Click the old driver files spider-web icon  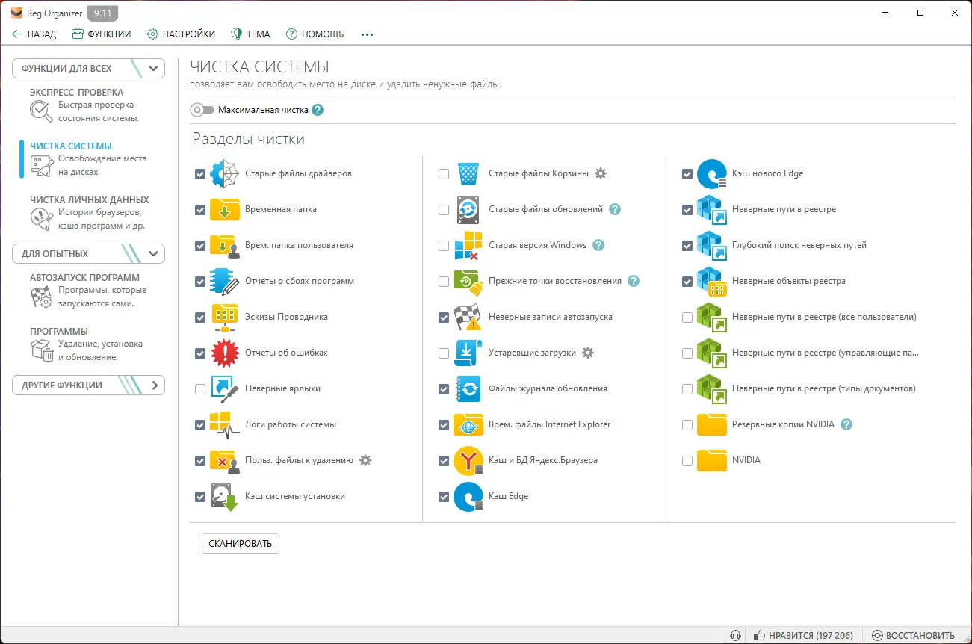point(224,173)
